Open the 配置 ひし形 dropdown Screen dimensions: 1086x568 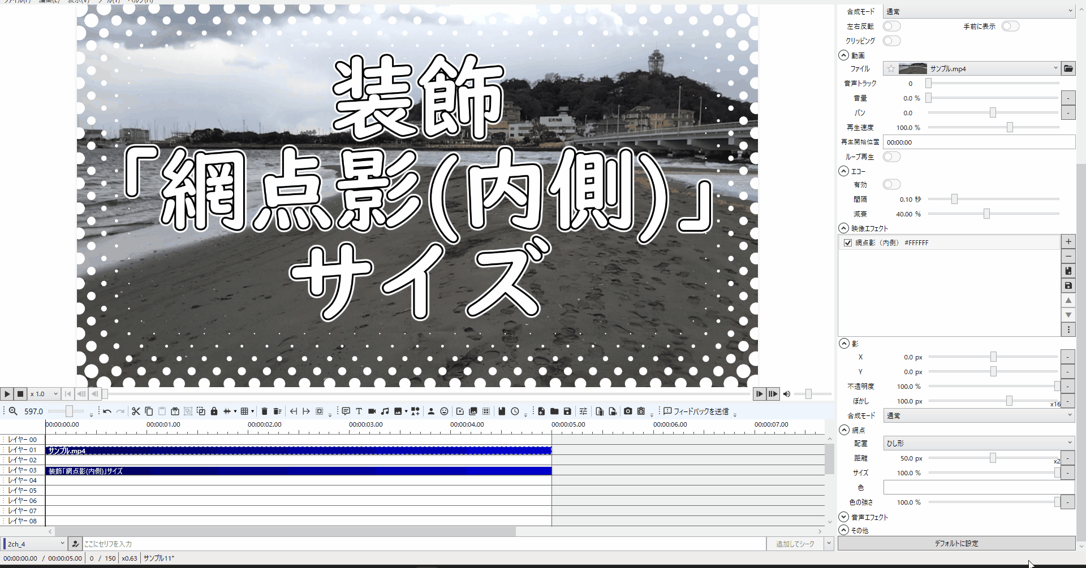click(979, 443)
